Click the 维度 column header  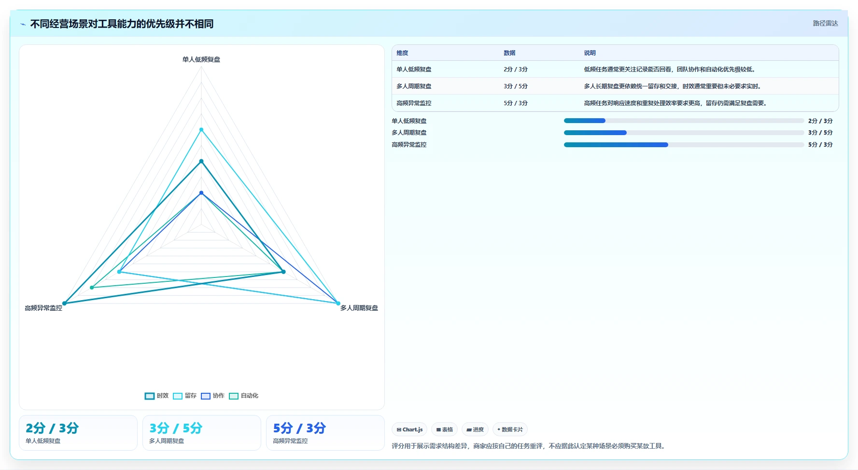tap(402, 53)
